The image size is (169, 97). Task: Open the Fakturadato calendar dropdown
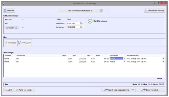point(81,23)
